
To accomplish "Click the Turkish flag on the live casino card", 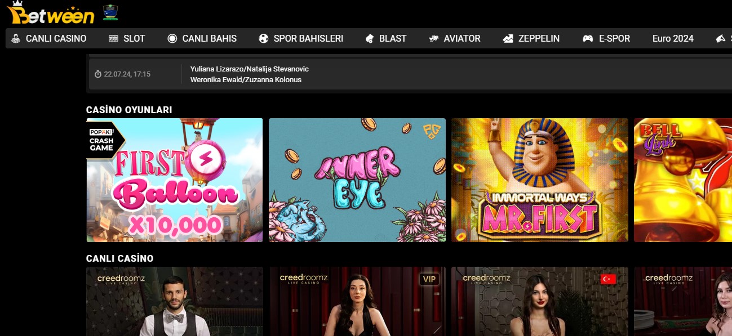I will coord(608,279).
